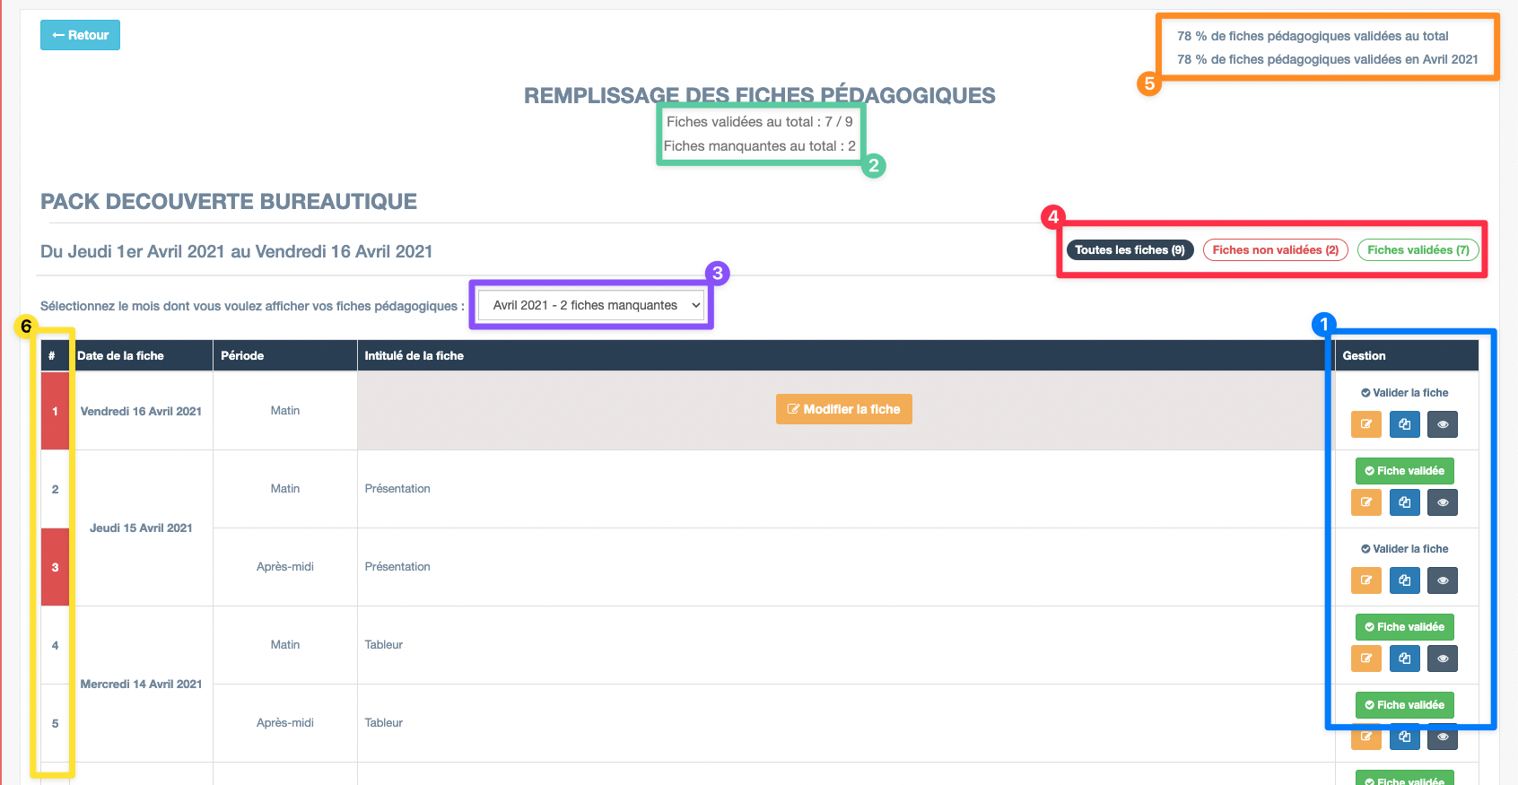1518x785 pixels.
Task: Copy the Mercredi 14 Avril Matin Tableur fiche
Action: coord(1404,659)
